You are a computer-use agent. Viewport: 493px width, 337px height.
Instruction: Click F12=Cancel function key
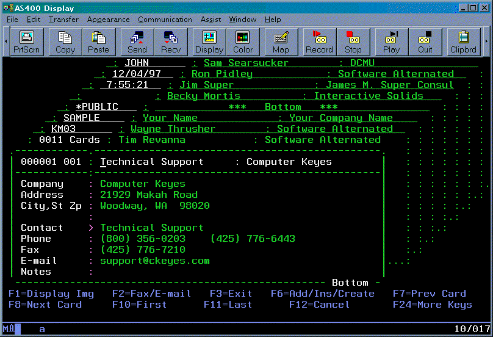(319, 305)
